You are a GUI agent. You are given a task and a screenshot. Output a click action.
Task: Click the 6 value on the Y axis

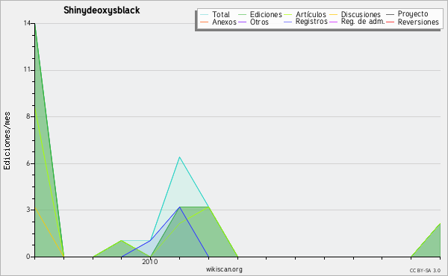click(28, 163)
